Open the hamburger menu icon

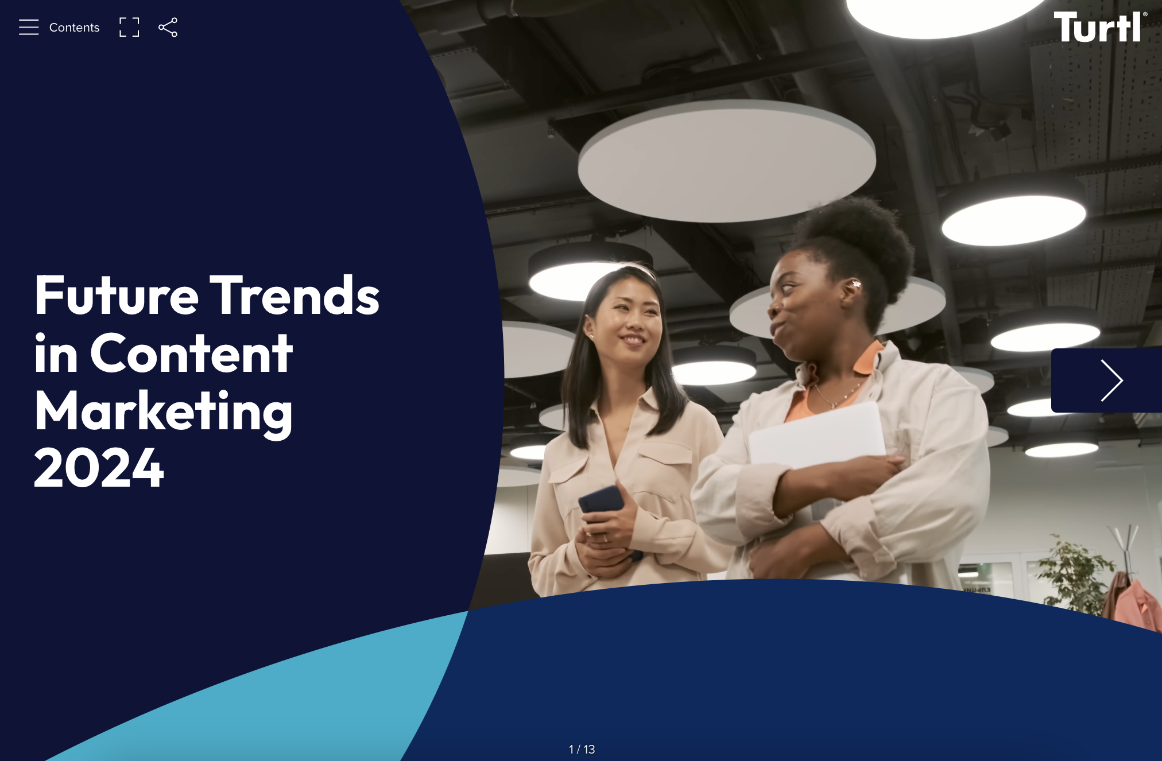[29, 27]
